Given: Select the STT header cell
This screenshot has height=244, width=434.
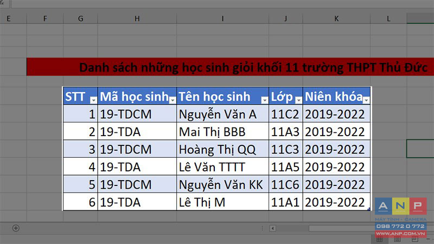Looking at the screenshot, I should pos(80,96).
